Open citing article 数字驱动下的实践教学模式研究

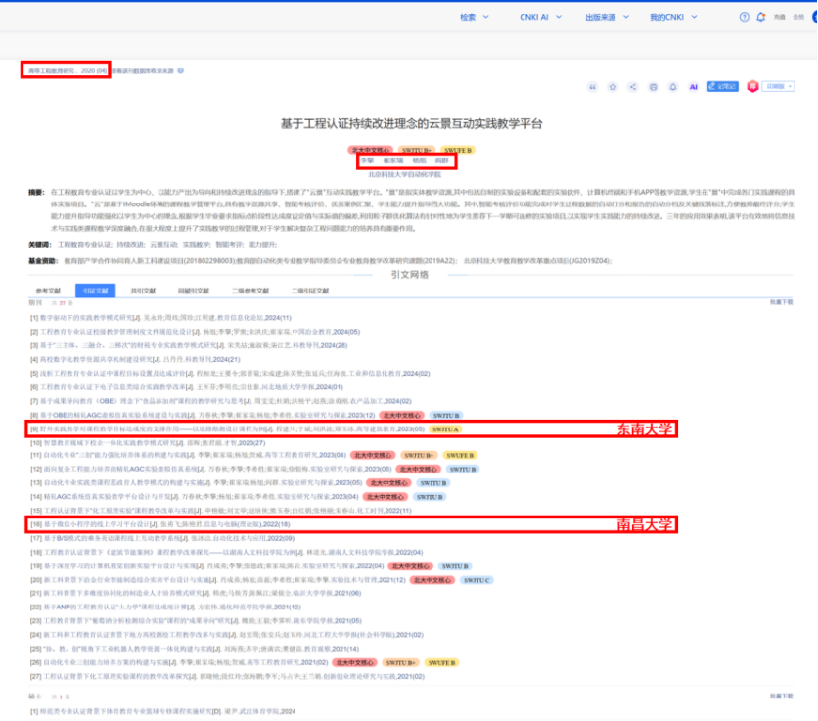87,318
